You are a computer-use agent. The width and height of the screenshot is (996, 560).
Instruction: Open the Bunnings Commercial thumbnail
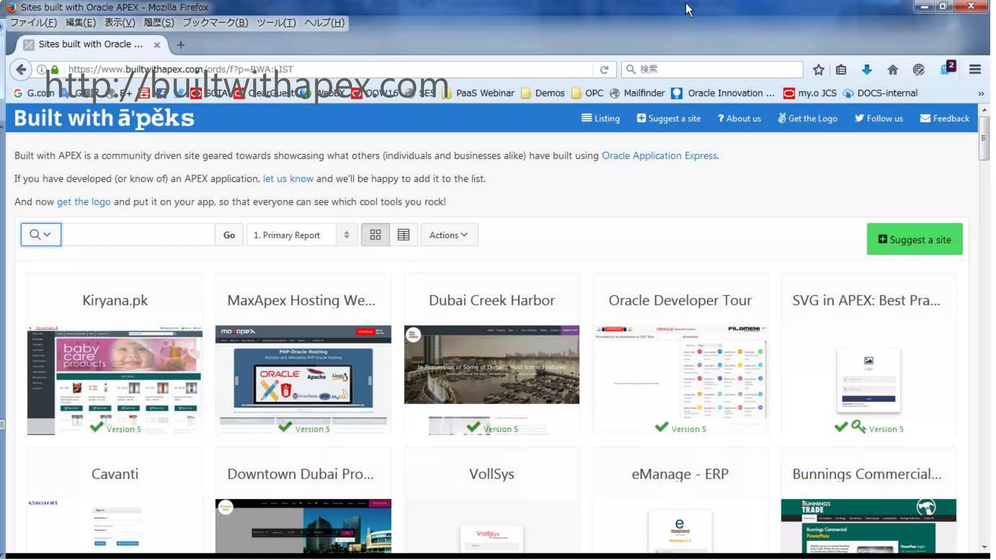(x=868, y=526)
